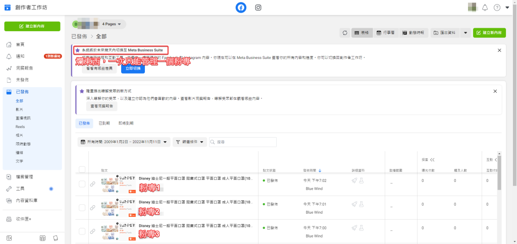Switch to the Instagram platform icon
This screenshot has height=244, width=517.
(258, 8)
